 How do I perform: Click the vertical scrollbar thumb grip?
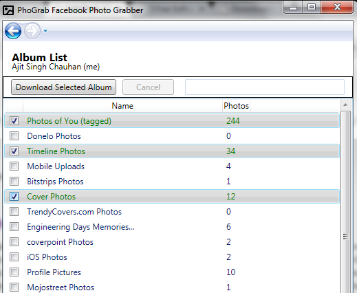point(345,237)
